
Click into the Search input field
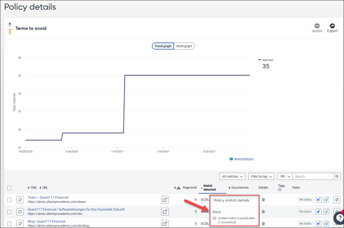[313, 176]
